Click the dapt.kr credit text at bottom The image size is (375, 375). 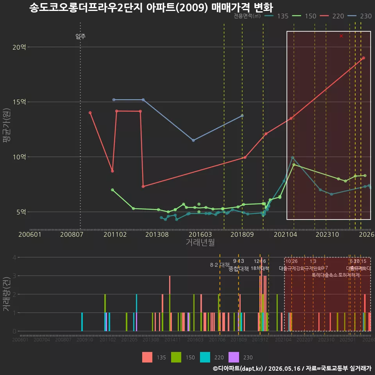pos(292,368)
